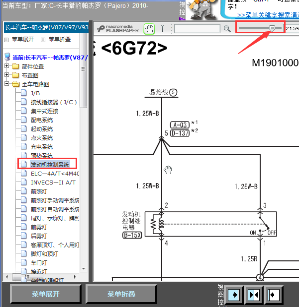
Task: Click the 部件位置 folder icon
Action: (15, 66)
